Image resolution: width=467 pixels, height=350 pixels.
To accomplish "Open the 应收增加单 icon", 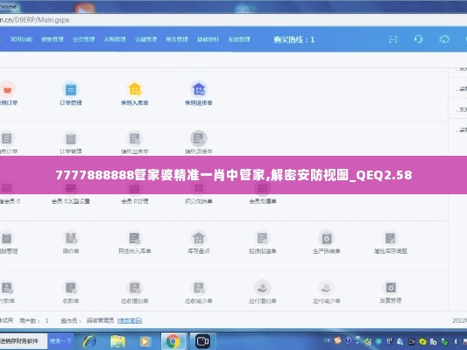I will 135,288.
